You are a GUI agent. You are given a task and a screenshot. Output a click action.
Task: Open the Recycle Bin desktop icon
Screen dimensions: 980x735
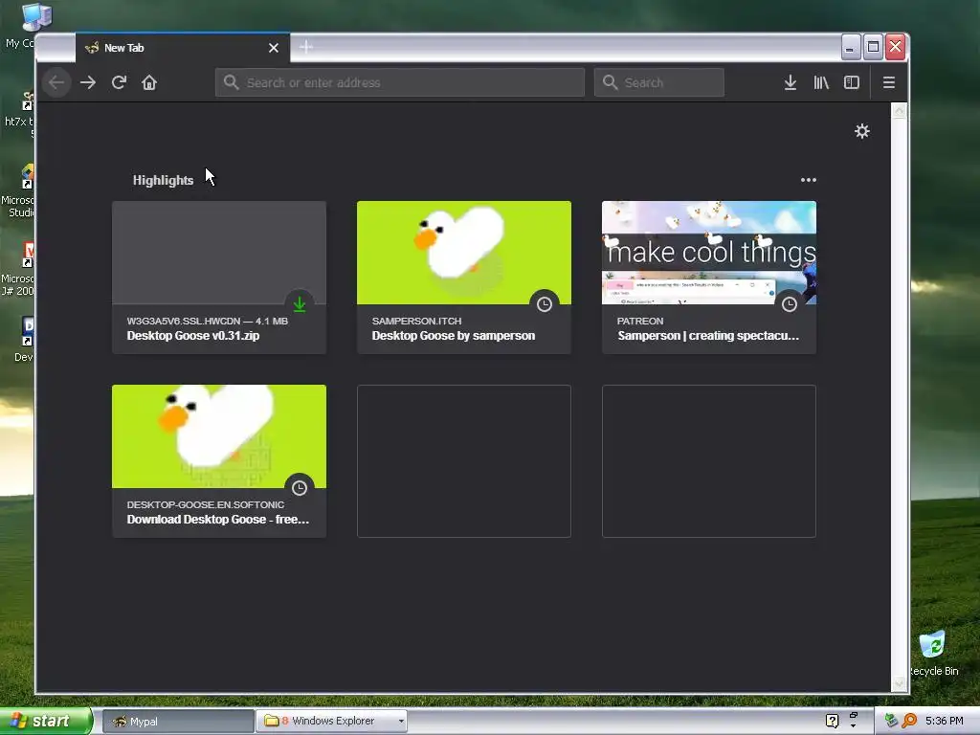[x=933, y=653]
